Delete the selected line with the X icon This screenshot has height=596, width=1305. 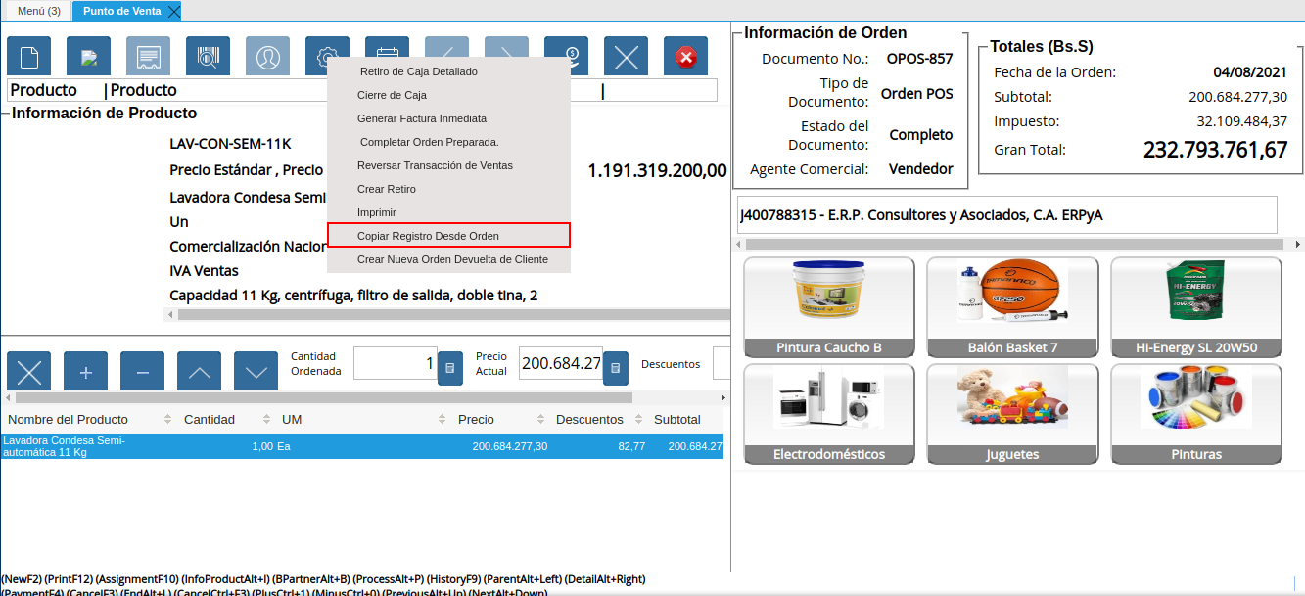click(28, 370)
